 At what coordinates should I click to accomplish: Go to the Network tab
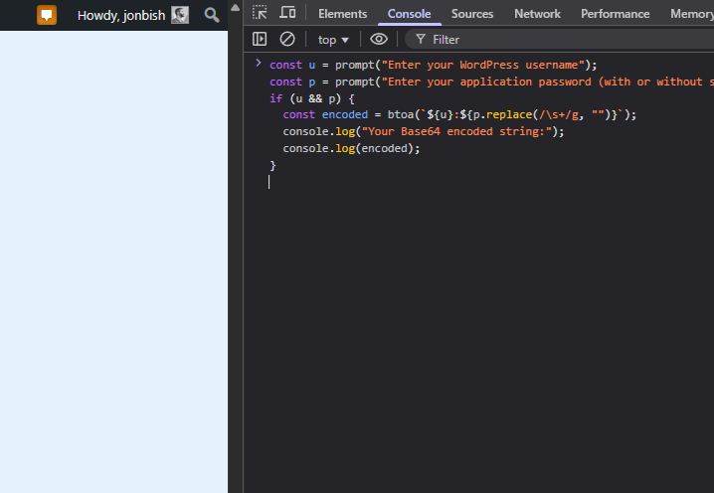coord(537,14)
